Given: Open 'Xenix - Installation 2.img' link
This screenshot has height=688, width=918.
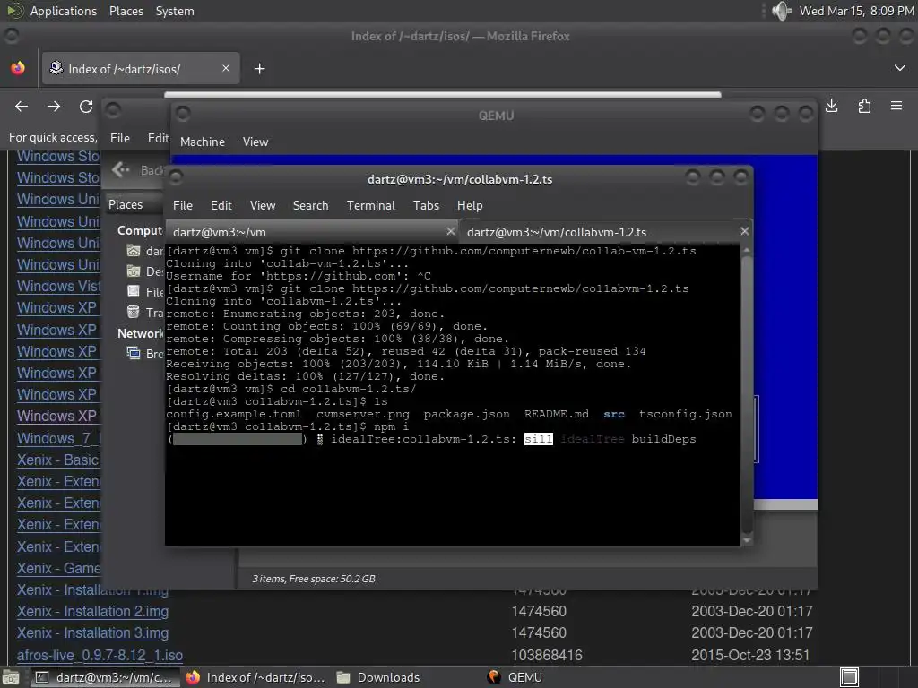Looking at the screenshot, I should [x=92, y=611].
